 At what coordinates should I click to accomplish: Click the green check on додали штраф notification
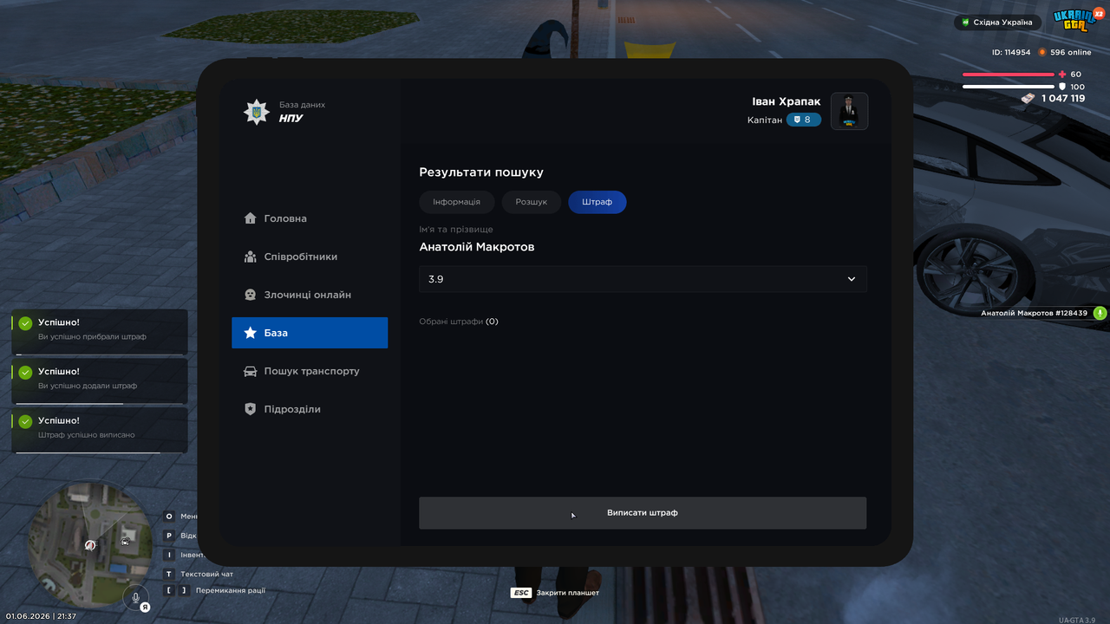[25, 373]
